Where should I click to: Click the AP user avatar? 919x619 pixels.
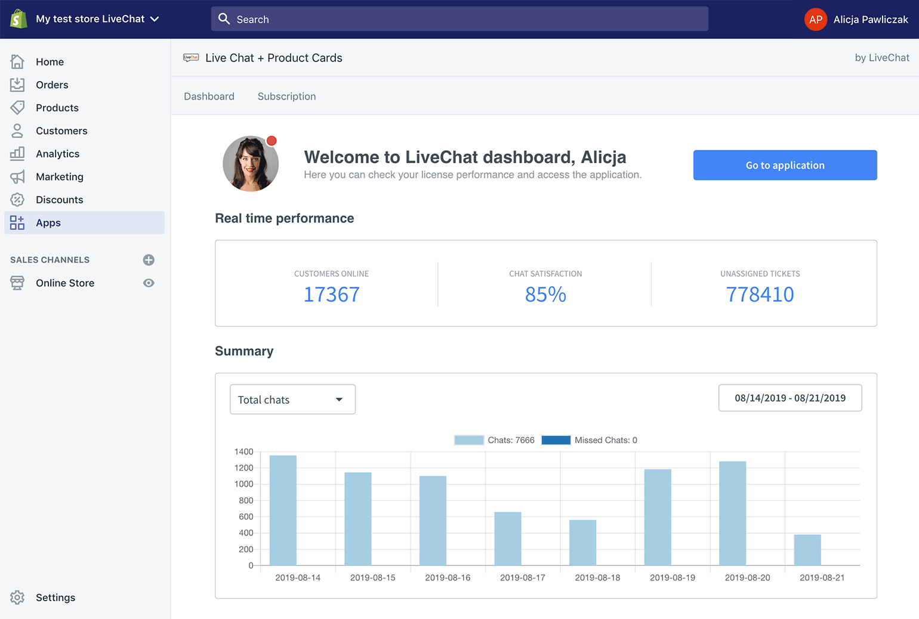pyautogui.click(x=816, y=19)
